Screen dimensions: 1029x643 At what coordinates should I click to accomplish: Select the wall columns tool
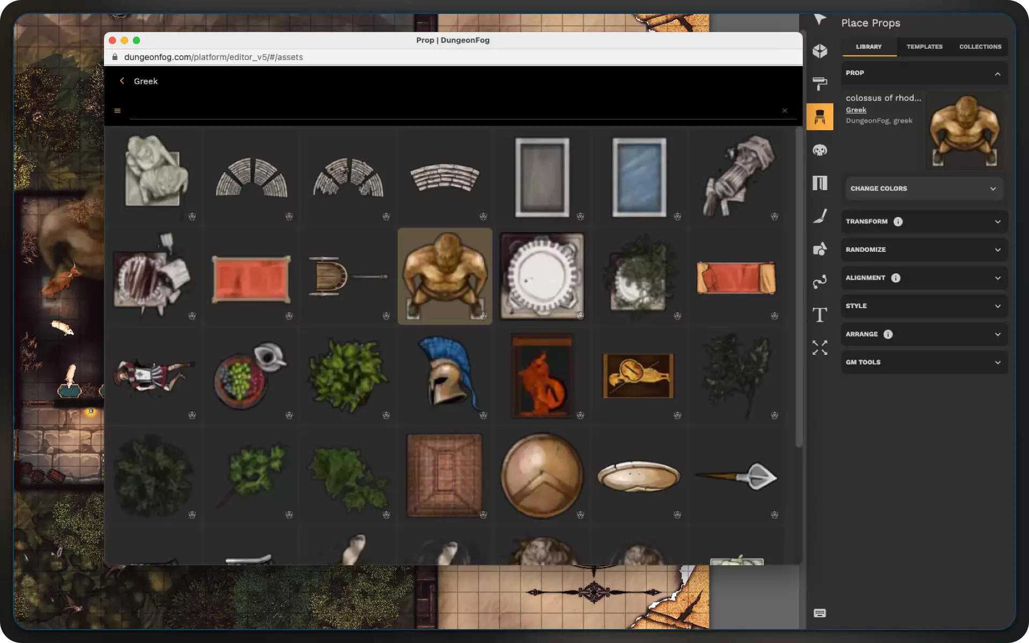[819, 183]
